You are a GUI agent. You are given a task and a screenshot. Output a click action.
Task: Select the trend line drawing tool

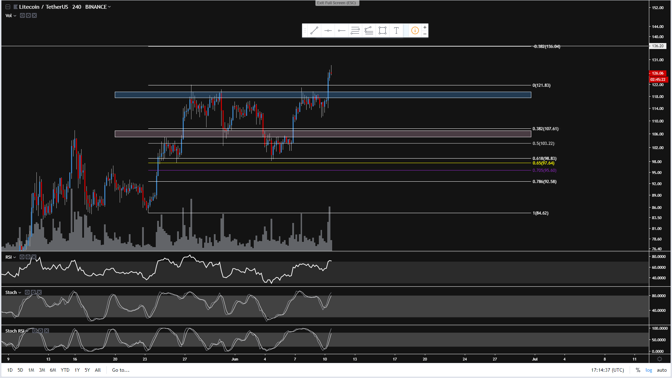[314, 31]
